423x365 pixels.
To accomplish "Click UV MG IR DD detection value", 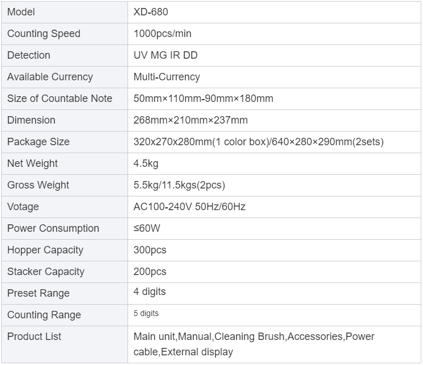I will point(166,55).
